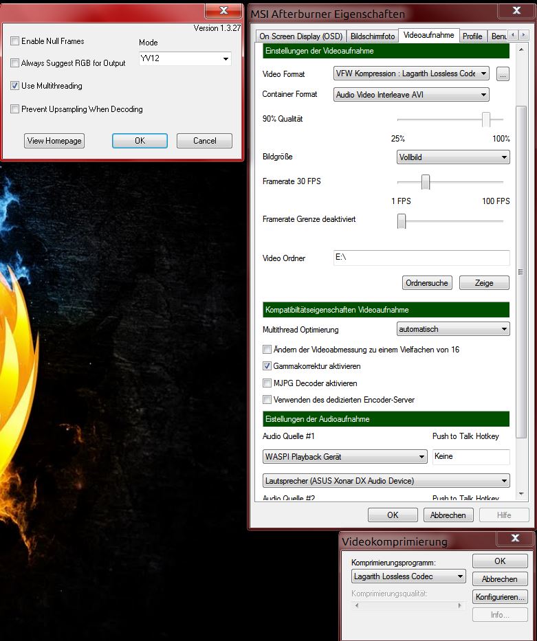Click 'Version 1.3.27' text
The width and height of the screenshot is (537, 641).
tap(217, 28)
